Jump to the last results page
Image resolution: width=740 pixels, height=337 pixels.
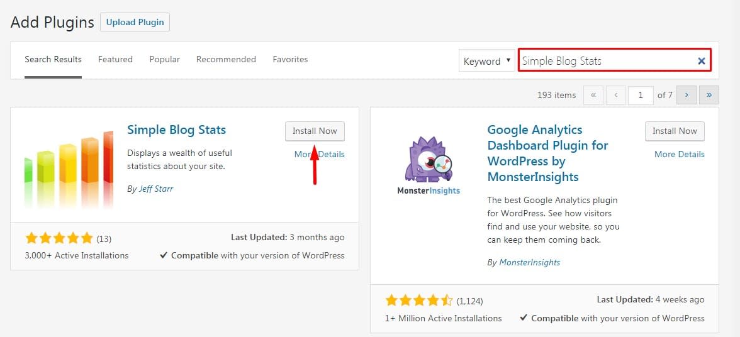point(709,95)
